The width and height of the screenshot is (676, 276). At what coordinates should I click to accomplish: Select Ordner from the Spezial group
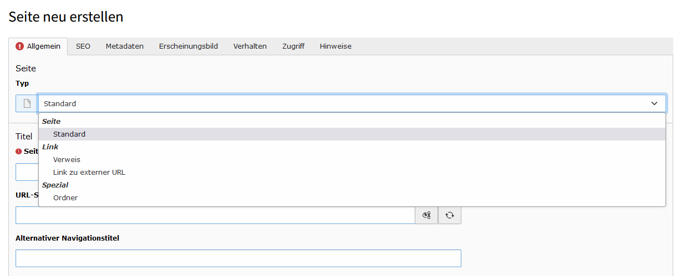[65, 198]
